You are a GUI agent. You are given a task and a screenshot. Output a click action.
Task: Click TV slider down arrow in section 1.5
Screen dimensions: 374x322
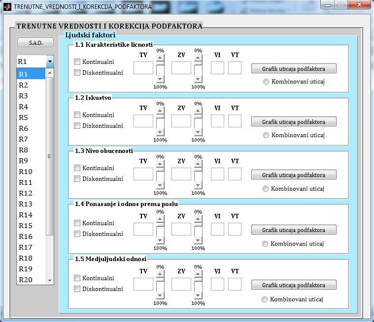160,295
